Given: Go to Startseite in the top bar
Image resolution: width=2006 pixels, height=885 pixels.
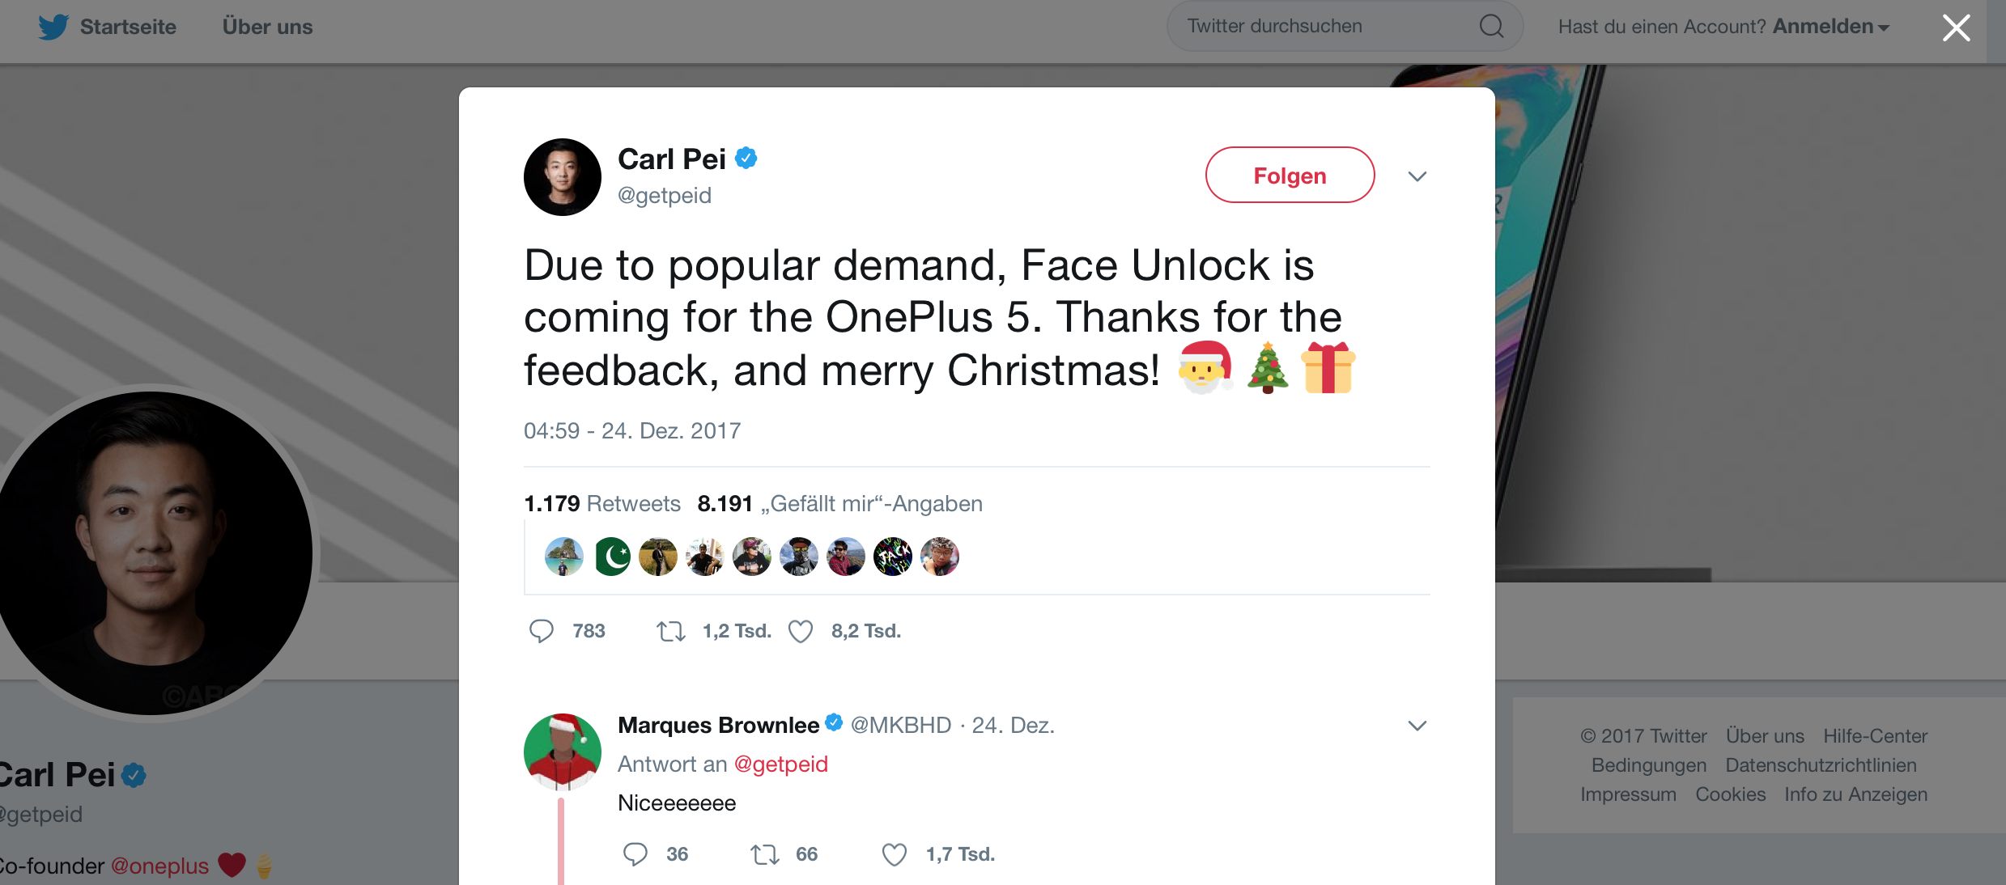Looking at the screenshot, I should 128,27.
